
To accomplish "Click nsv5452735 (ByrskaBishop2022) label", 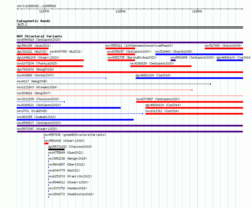I will [x=132, y=57].
